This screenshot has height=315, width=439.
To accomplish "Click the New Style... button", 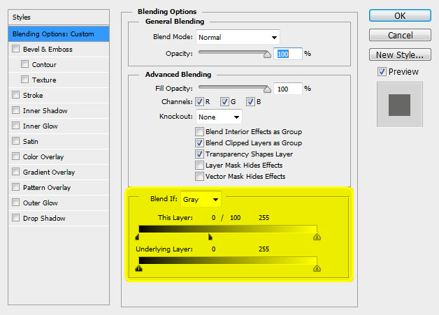I will [x=398, y=54].
